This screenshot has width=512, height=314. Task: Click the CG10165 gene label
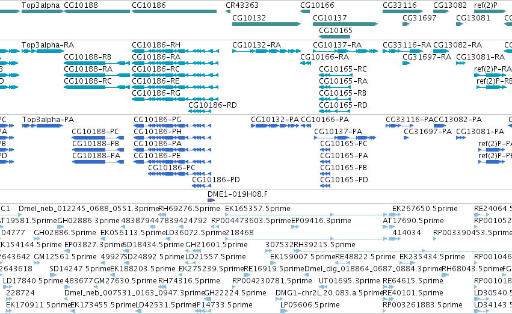[335, 30]
